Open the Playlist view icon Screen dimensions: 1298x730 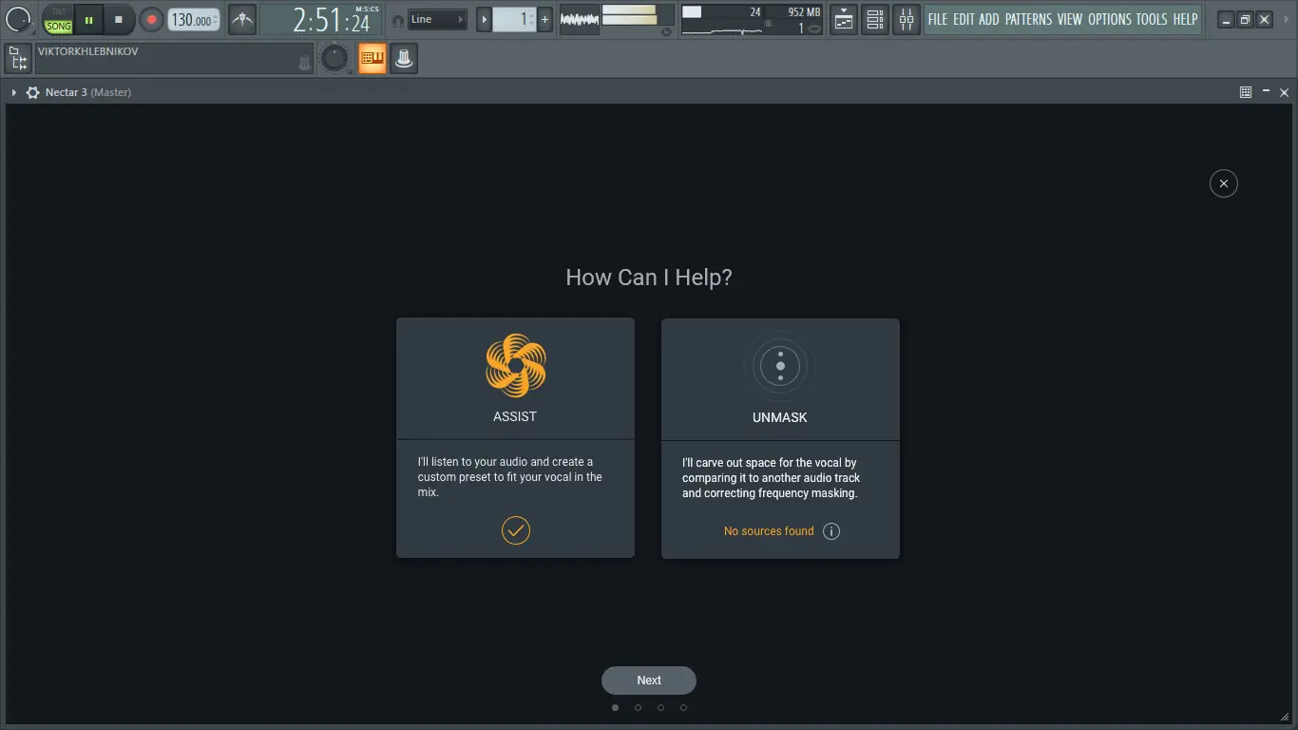pyautogui.click(x=844, y=19)
